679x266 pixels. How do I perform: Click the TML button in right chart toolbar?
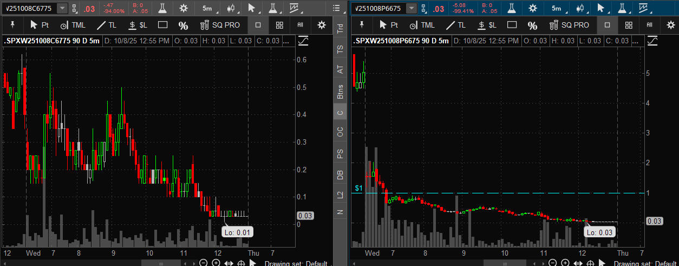tap(422, 25)
